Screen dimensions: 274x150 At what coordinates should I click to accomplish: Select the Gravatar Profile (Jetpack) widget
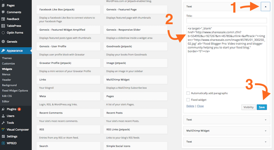[x=68, y=63]
